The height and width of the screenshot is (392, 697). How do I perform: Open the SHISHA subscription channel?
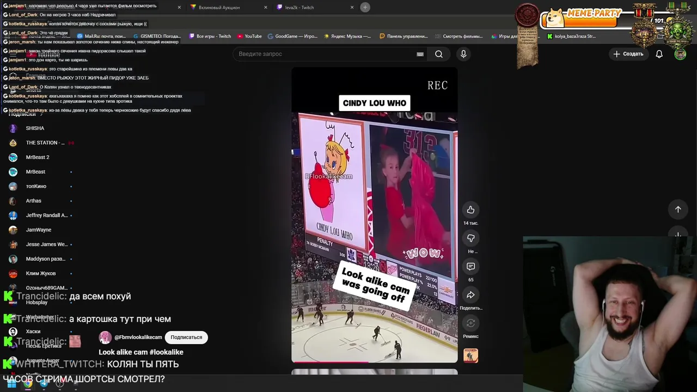tap(35, 128)
